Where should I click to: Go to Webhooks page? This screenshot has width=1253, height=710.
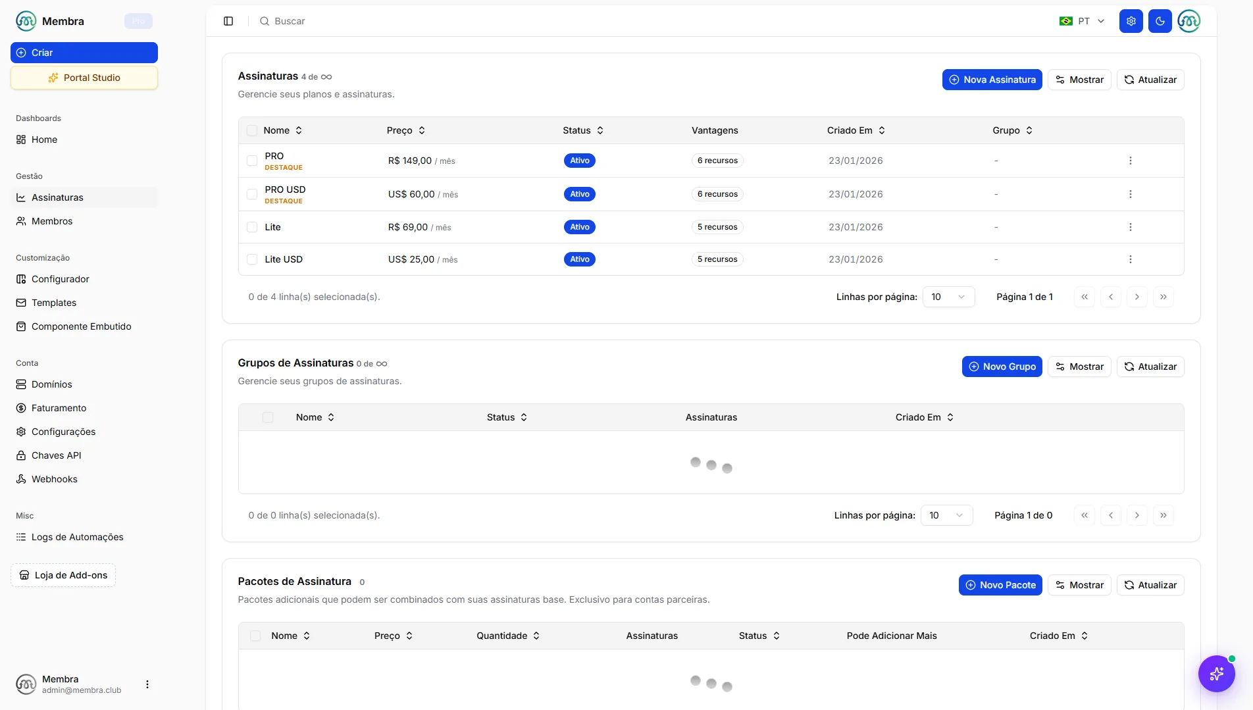click(x=84, y=479)
